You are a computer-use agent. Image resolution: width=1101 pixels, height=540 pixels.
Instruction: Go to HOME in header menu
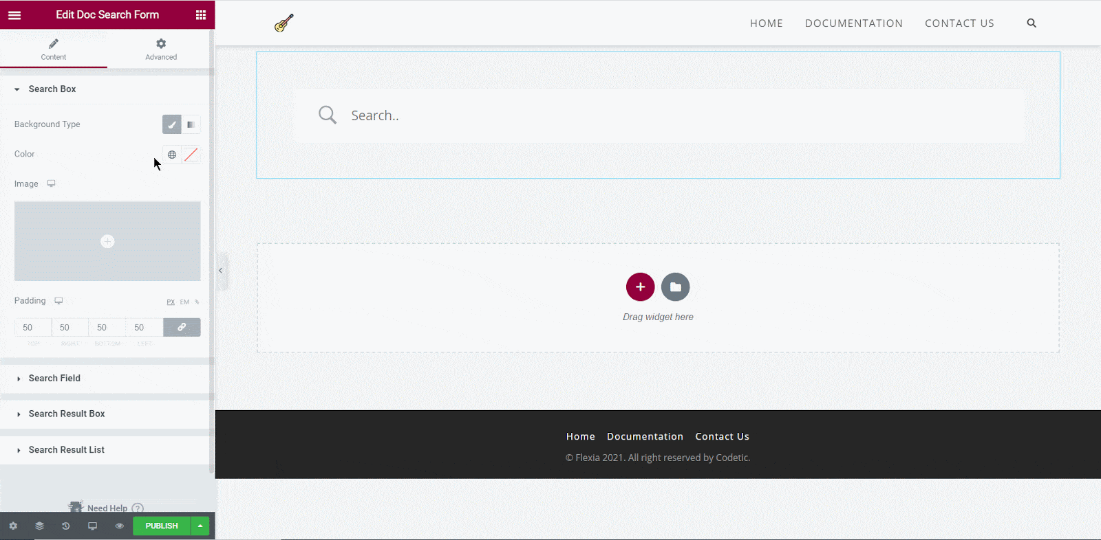(767, 23)
